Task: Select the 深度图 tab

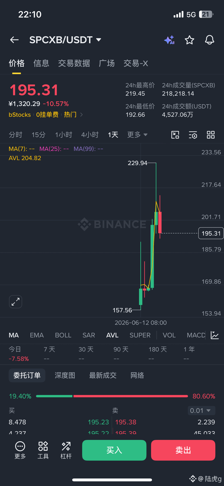Action: [x=65, y=375]
